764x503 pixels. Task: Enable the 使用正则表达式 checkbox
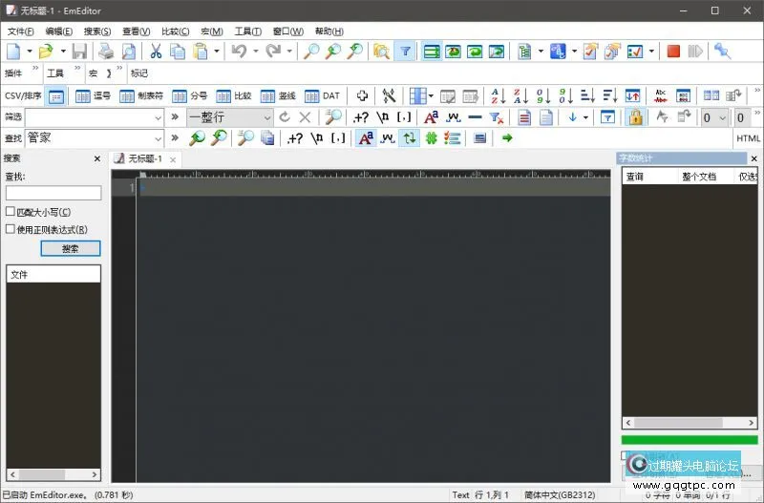[11, 229]
